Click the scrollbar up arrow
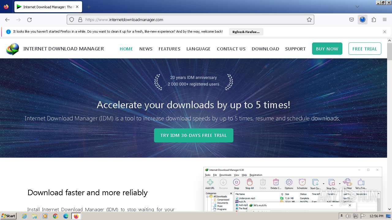392x220 pixels. (390, 40)
